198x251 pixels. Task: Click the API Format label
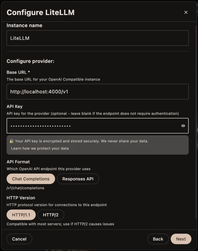coord(18,162)
